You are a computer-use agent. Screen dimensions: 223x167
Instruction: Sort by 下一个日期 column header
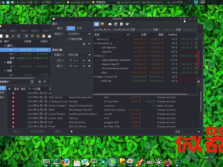click(x=34, y=89)
